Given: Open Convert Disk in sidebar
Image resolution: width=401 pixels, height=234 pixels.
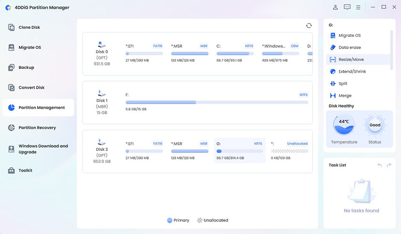Looking at the screenshot, I should coord(31,88).
